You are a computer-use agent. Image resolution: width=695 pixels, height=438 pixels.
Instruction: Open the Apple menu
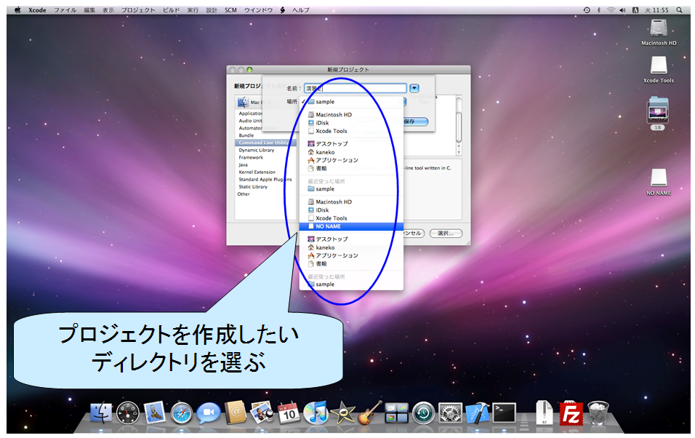coord(17,9)
